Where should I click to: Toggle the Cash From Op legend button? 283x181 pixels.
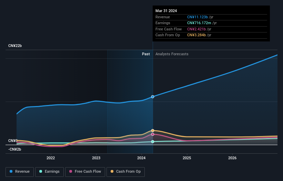(125, 172)
